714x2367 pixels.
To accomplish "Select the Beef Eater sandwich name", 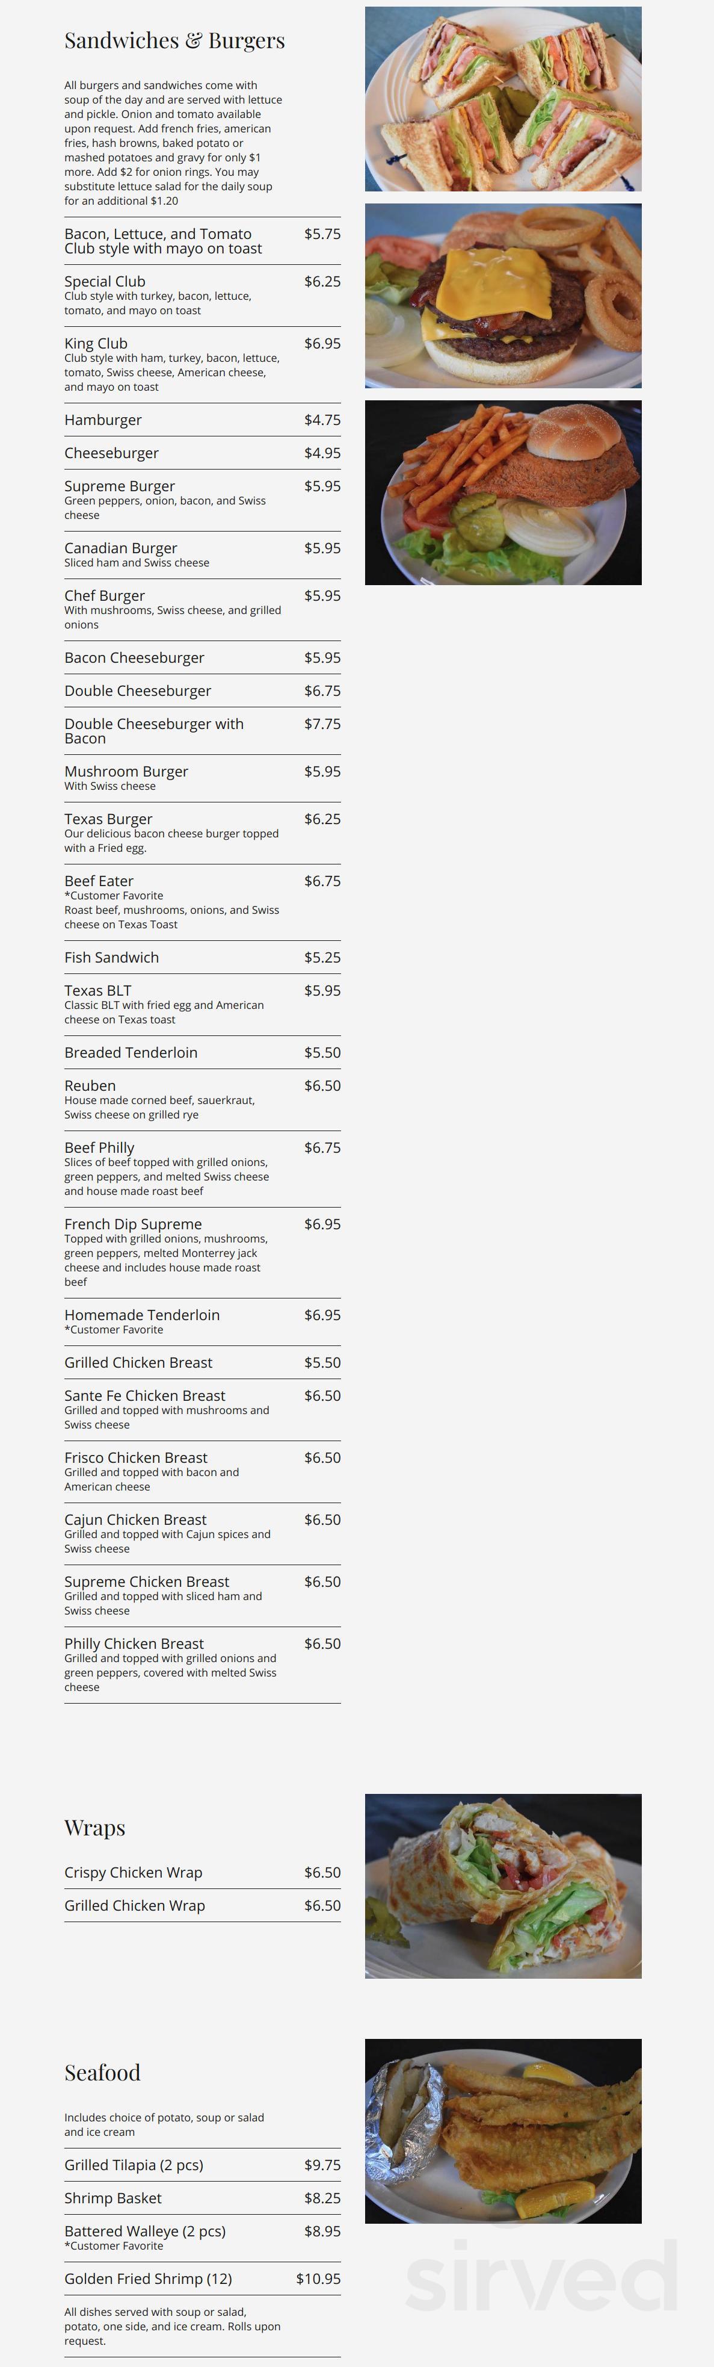I will (99, 881).
